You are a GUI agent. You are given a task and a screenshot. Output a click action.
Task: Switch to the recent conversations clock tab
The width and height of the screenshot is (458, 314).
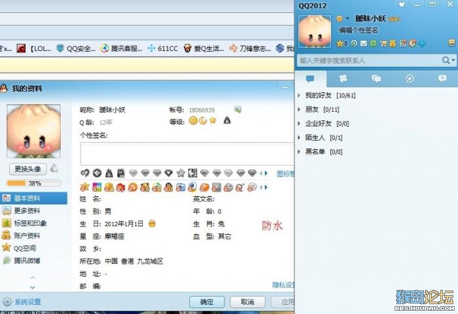(442, 78)
